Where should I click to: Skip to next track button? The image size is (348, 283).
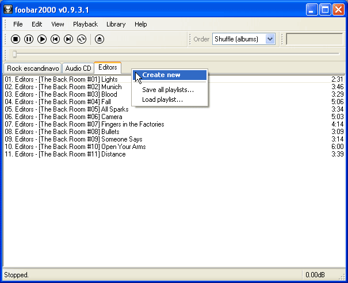pyautogui.click(x=68, y=39)
